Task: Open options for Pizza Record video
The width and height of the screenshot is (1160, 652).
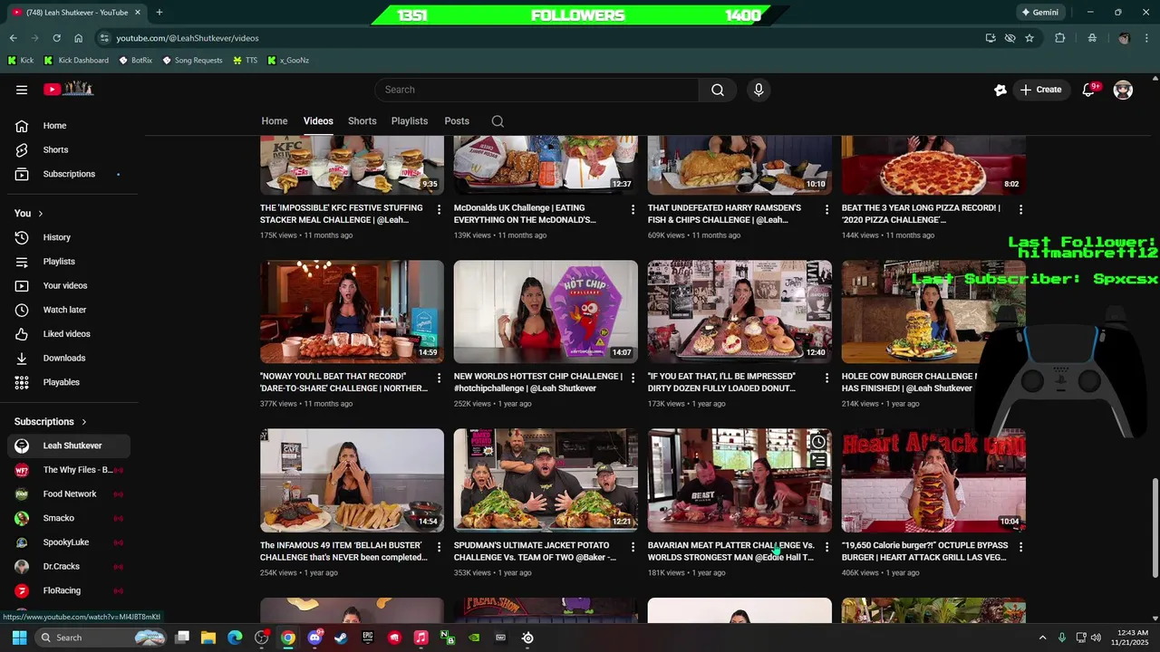Action: (1020, 209)
